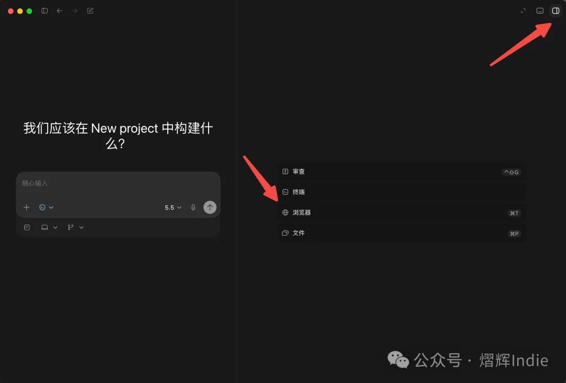Expand the git branch chevron
The image size is (566, 383).
pyautogui.click(x=81, y=227)
